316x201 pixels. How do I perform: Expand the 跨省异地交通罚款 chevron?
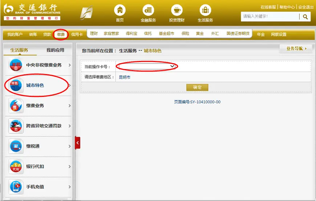(x=69, y=126)
